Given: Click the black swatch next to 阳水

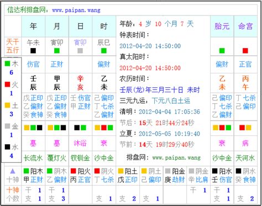Looking at the screenshot, I should click(x=214, y=171).
